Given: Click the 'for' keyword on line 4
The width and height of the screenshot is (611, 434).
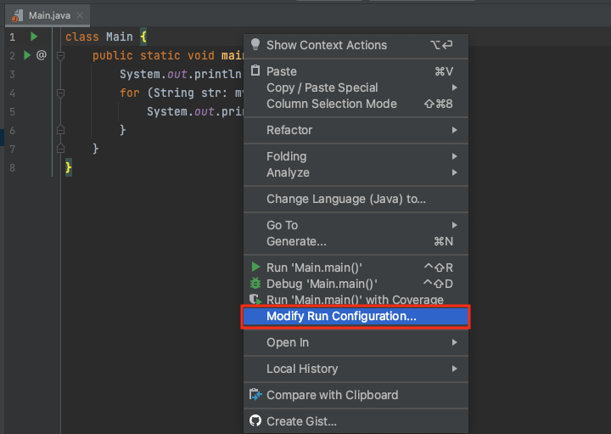Looking at the screenshot, I should [x=130, y=93].
